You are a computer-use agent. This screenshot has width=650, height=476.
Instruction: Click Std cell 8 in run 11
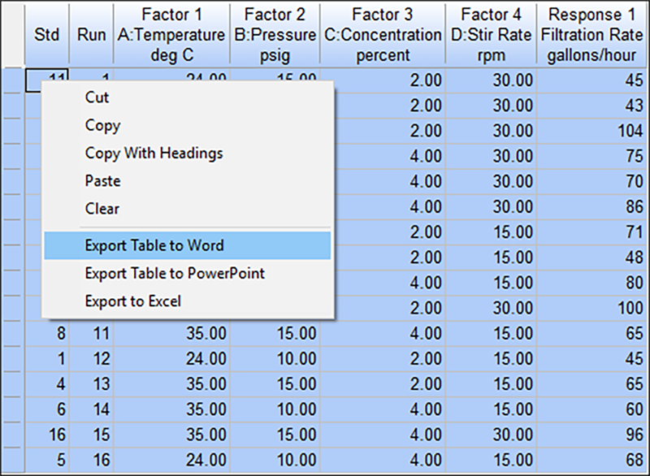47,334
